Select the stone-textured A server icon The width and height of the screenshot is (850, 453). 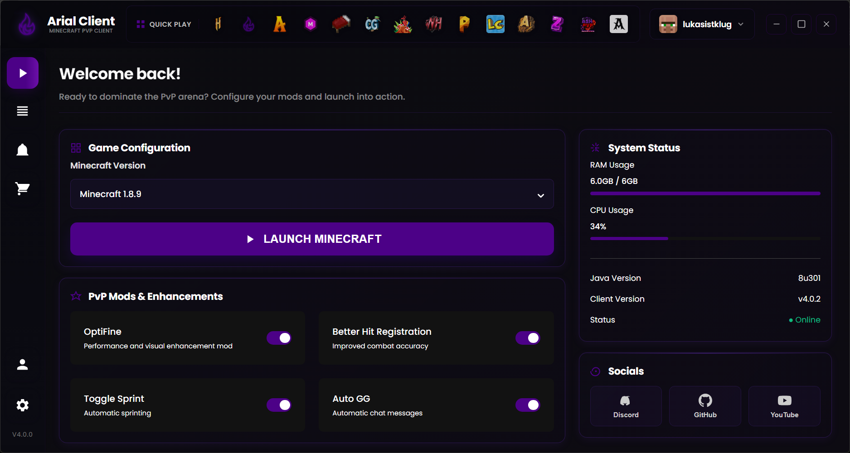526,24
